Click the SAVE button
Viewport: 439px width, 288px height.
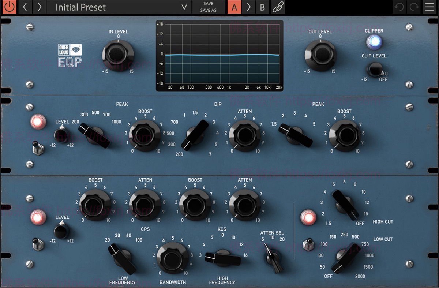[208, 4]
